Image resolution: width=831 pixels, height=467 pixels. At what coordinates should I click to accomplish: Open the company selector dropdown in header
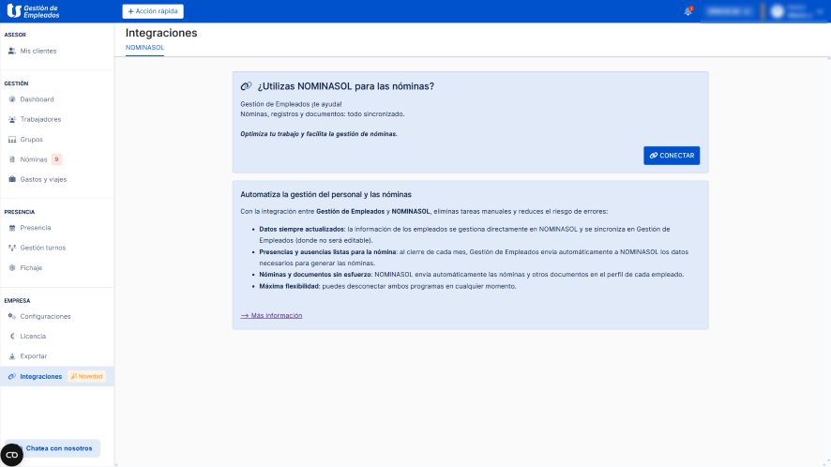730,11
